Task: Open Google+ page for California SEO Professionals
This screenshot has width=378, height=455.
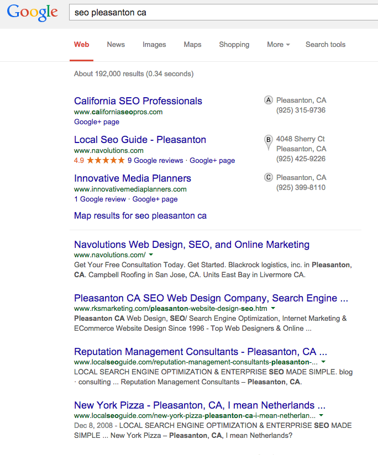Action: [x=97, y=121]
